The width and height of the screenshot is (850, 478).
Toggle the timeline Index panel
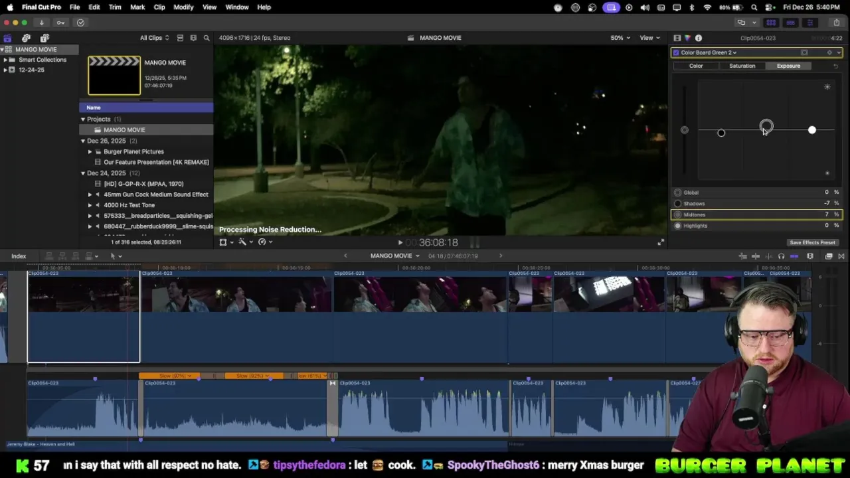click(19, 256)
